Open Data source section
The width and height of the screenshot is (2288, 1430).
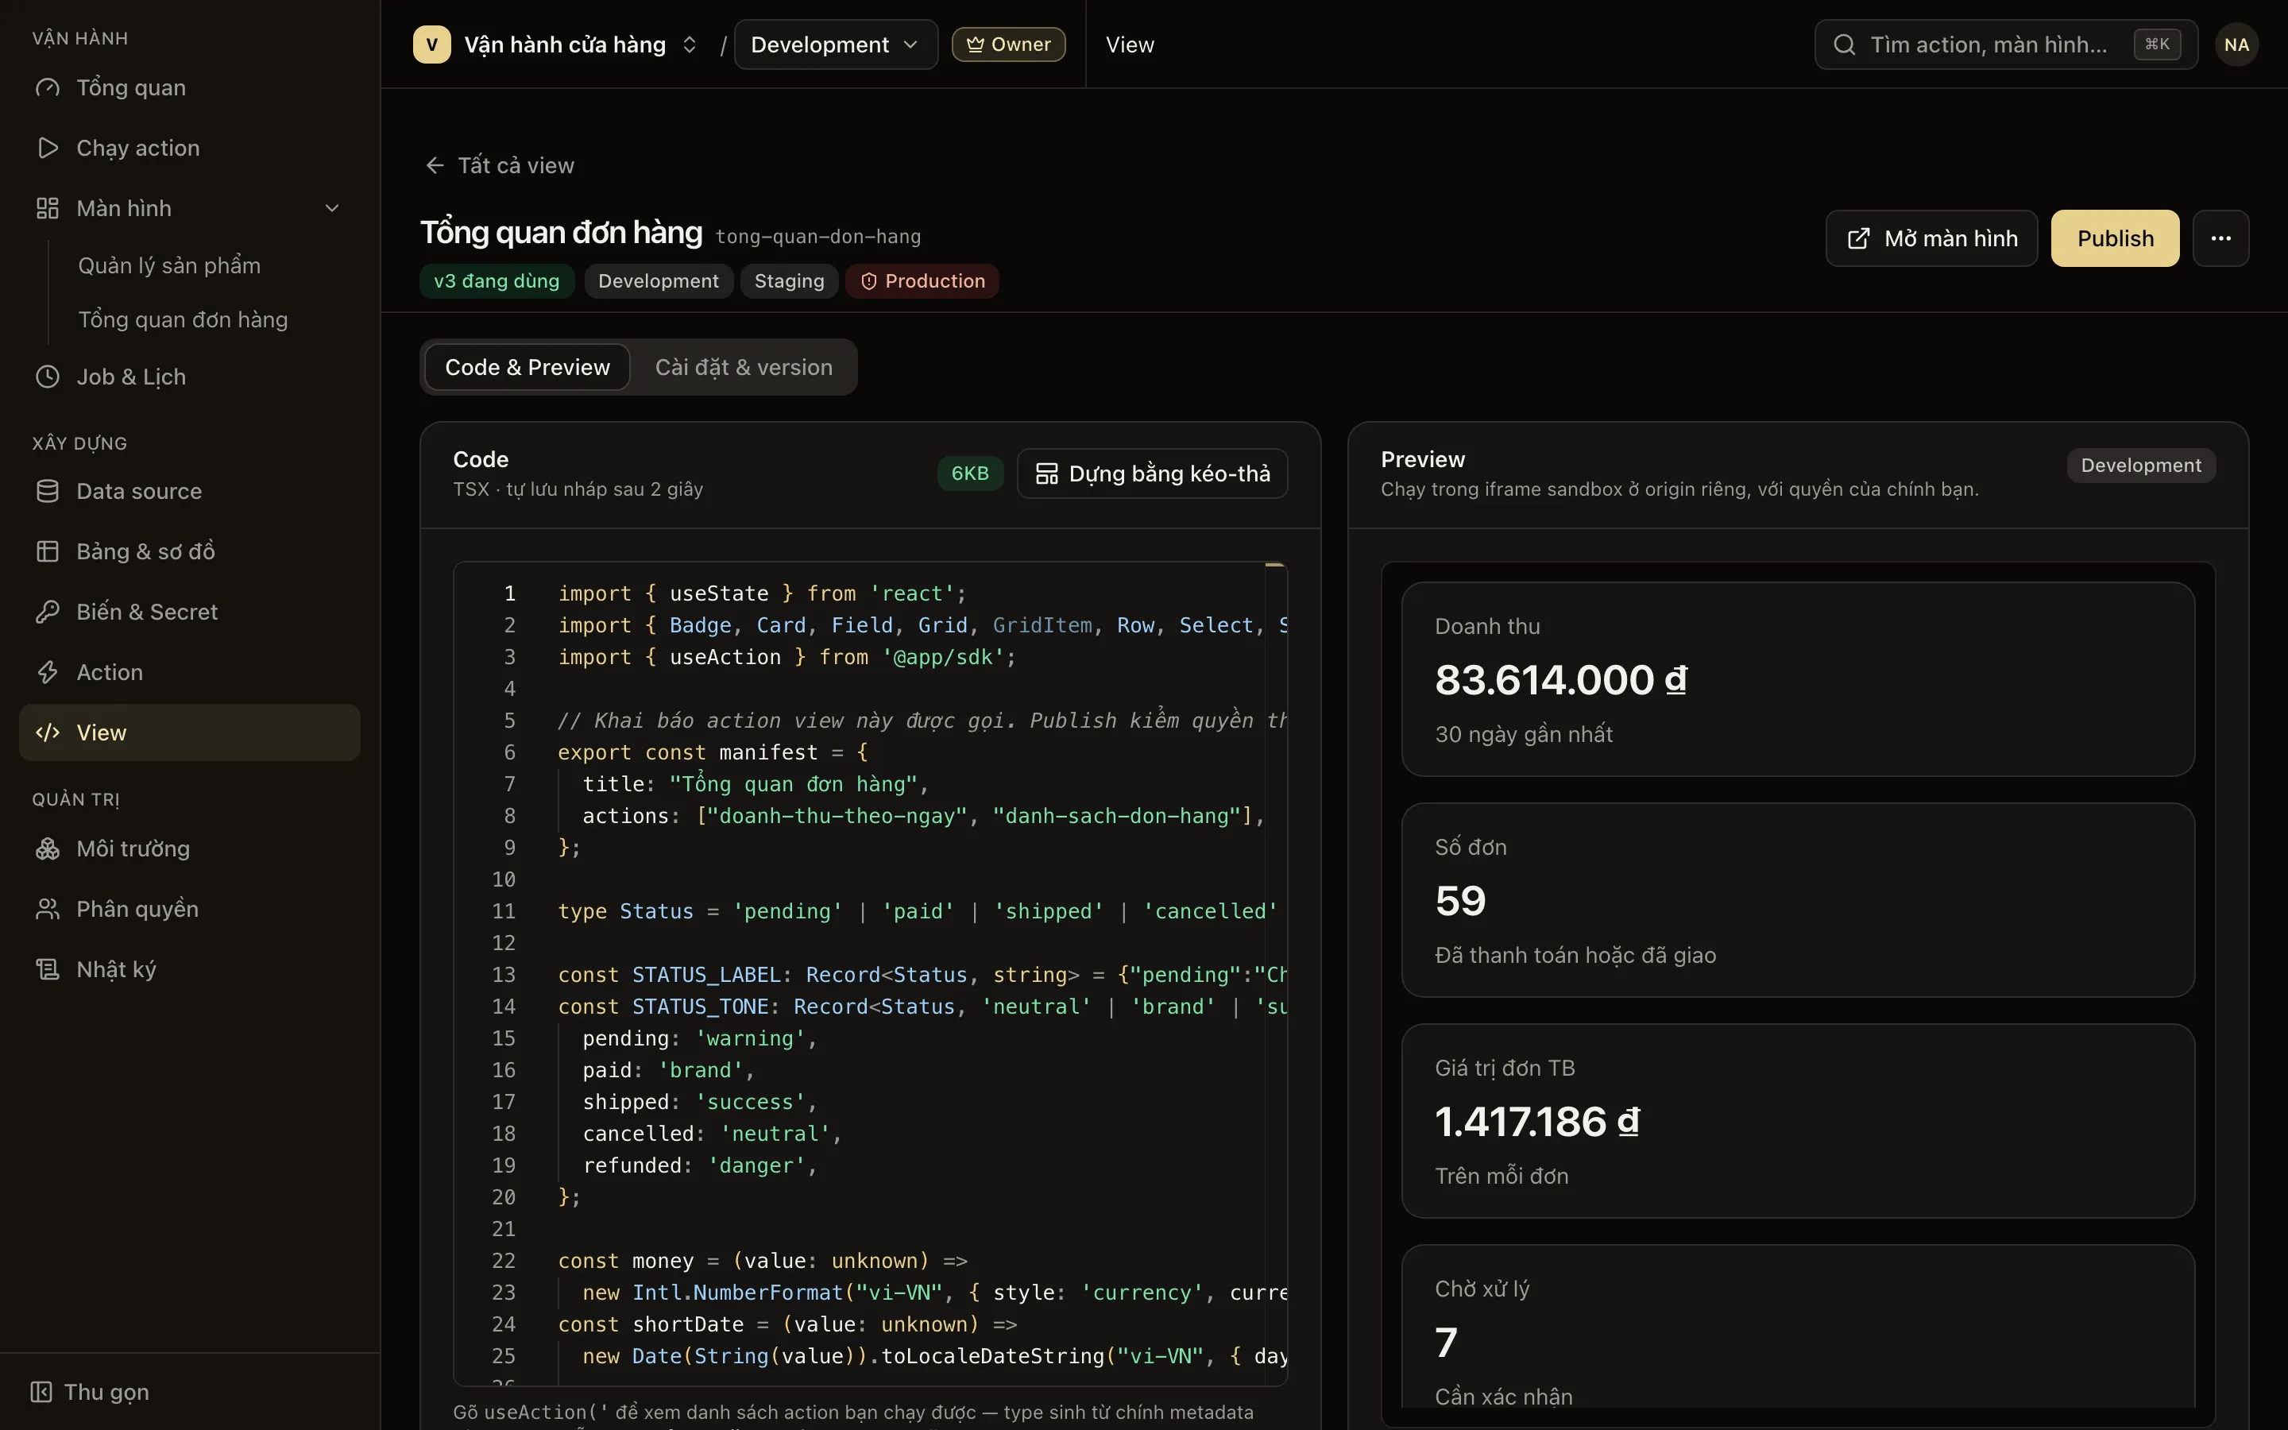point(189,491)
